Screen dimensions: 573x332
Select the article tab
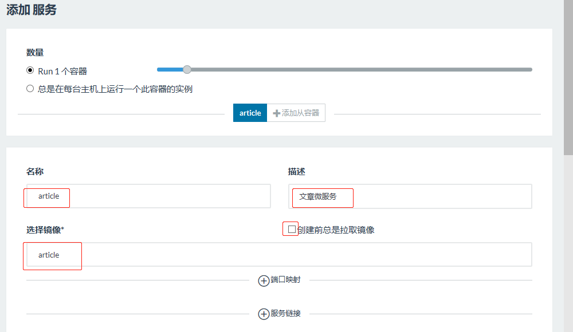pos(250,112)
